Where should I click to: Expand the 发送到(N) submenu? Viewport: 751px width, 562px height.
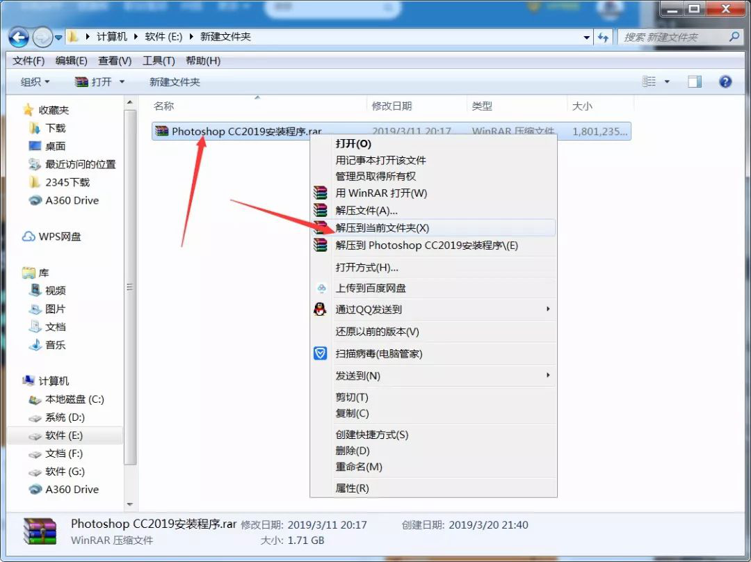[x=433, y=376]
